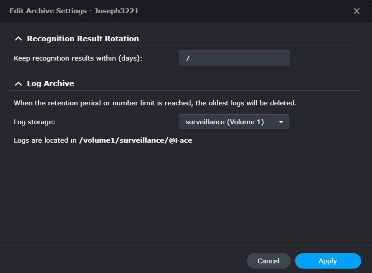Click the Recognition Result Rotation heading
The image size is (372, 273).
(83, 39)
